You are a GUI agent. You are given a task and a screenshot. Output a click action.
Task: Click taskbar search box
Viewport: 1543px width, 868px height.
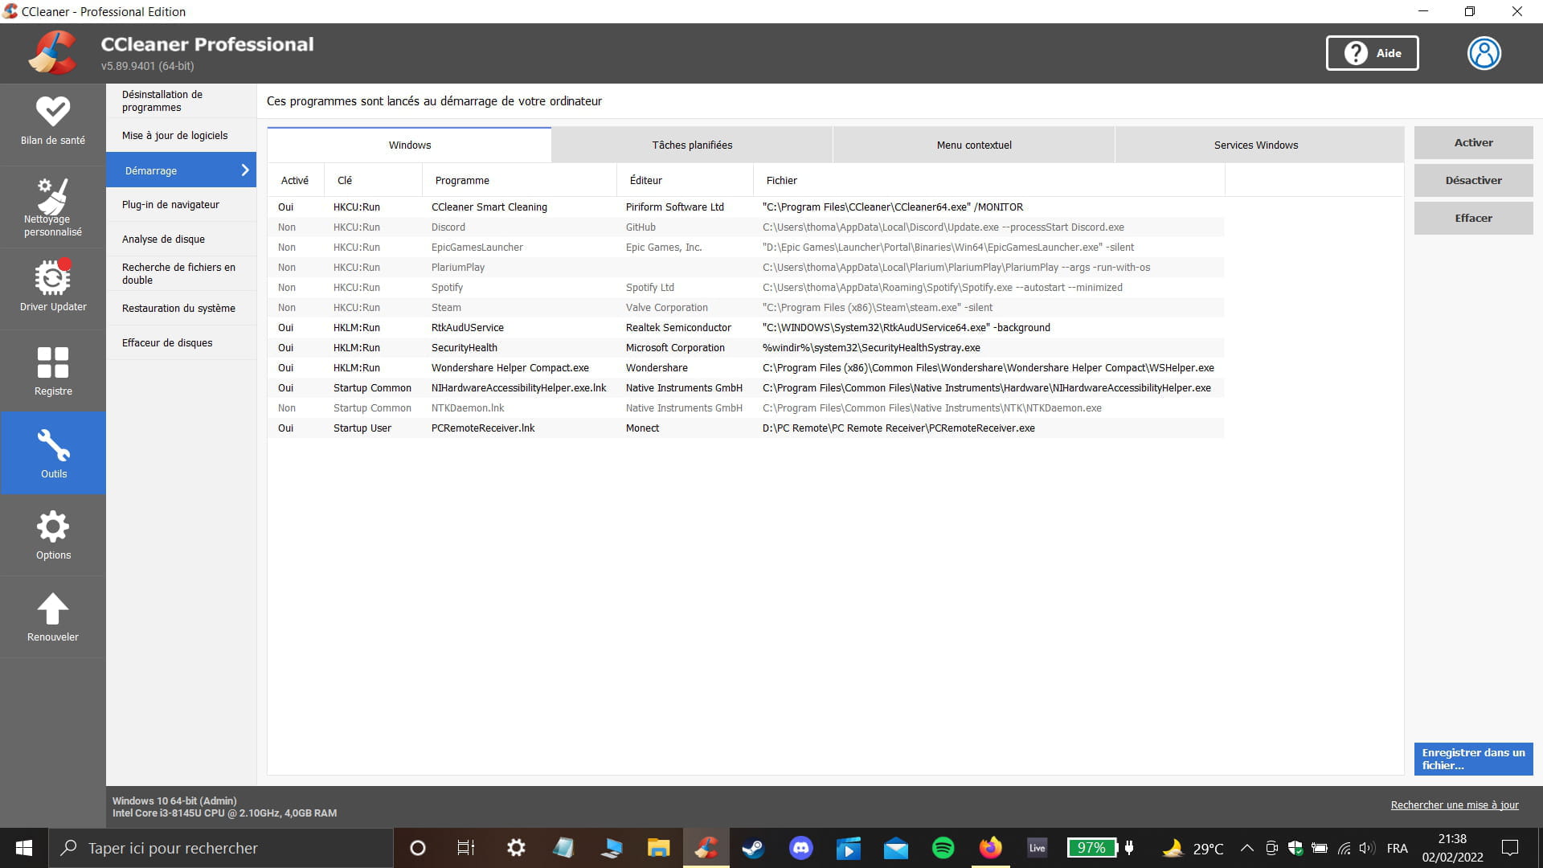[221, 848]
